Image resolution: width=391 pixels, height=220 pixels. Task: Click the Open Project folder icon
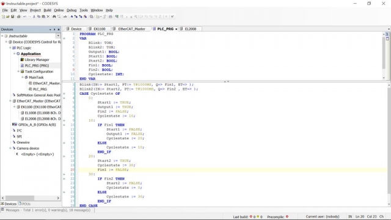(x=8, y=16)
